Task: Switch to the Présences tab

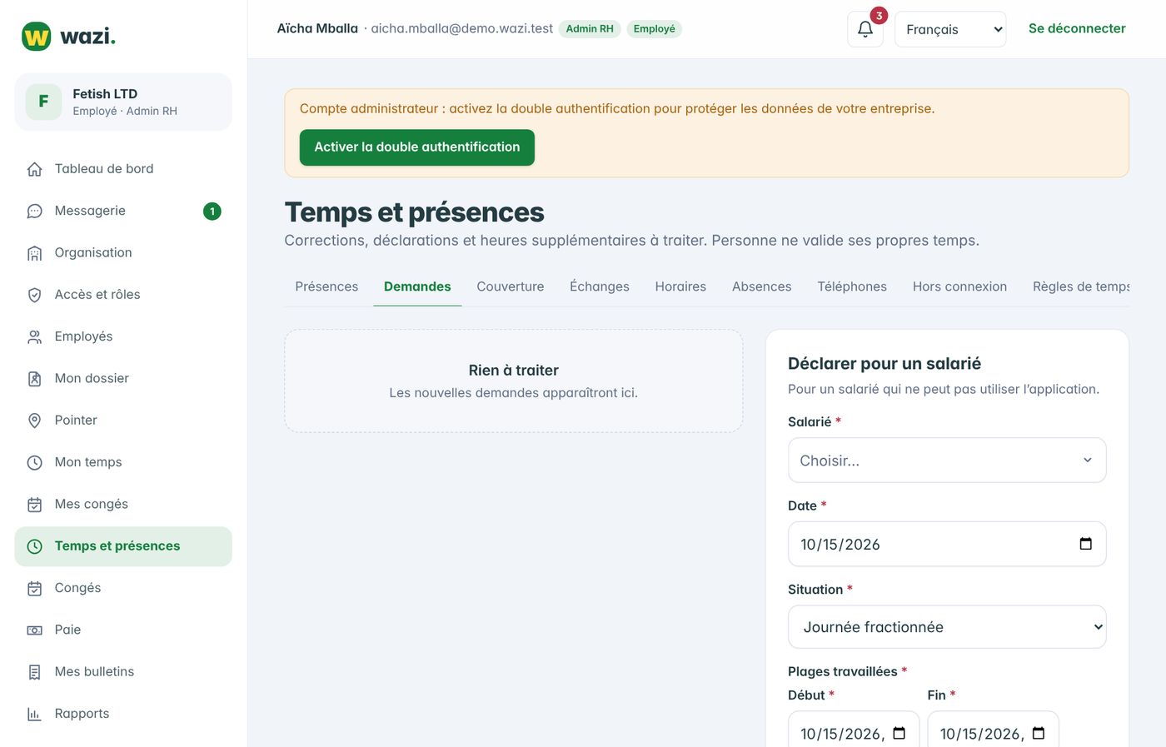Action: tap(326, 286)
